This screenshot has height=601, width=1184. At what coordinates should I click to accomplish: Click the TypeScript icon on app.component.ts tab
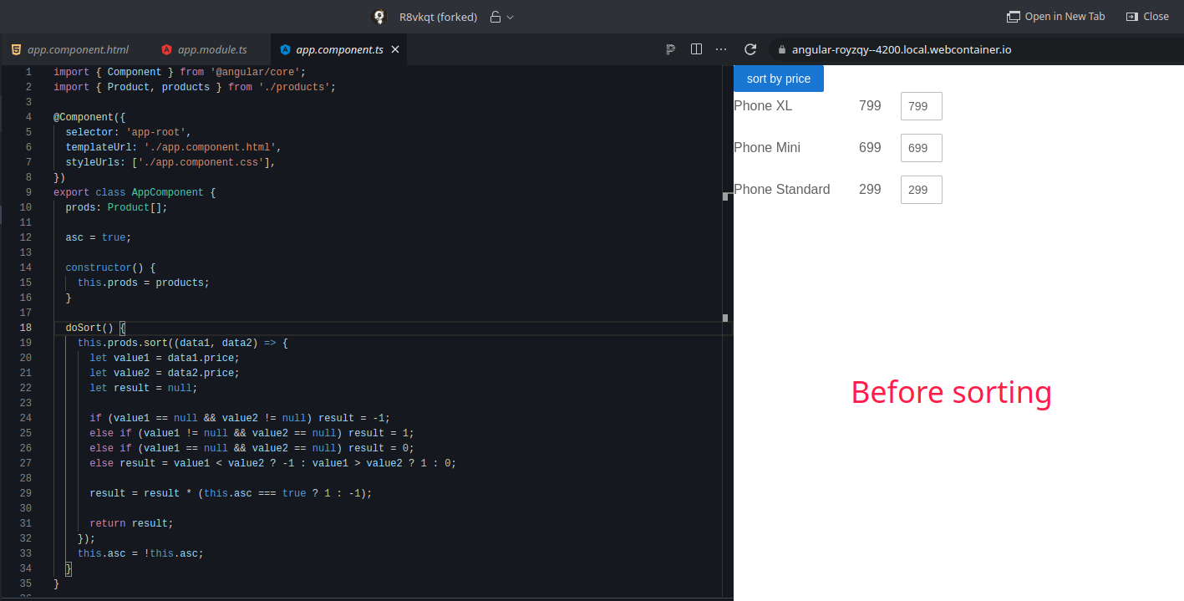click(286, 48)
